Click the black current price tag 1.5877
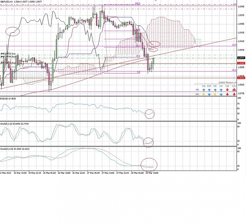Screen dimensions: 246x224 tap(241, 58)
